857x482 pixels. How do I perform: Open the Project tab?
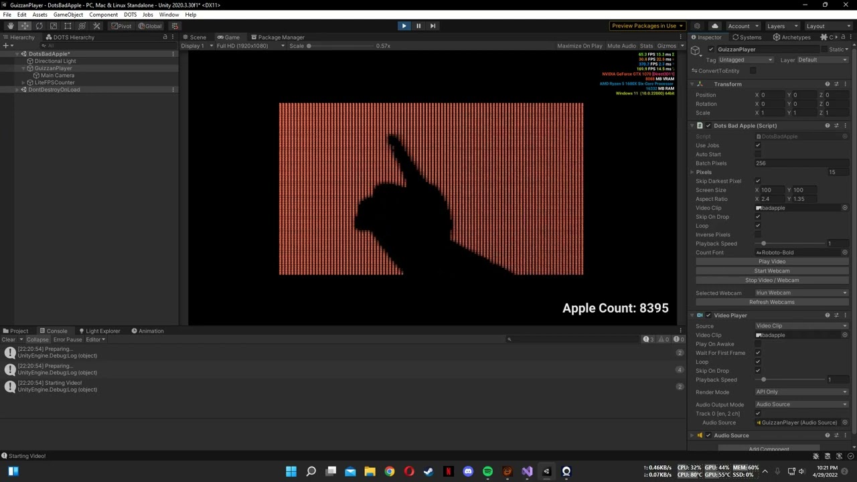15,331
